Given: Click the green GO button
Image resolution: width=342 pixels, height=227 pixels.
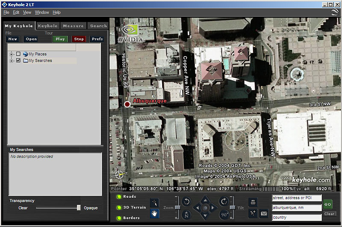Looking at the screenshot, I should [x=327, y=205].
